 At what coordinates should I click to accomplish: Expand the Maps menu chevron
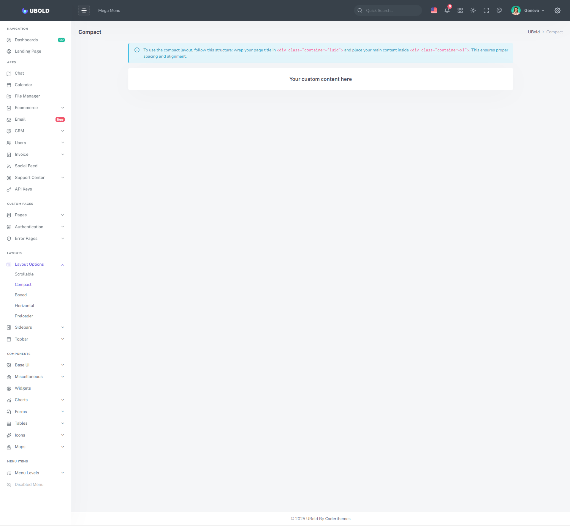pyautogui.click(x=63, y=447)
